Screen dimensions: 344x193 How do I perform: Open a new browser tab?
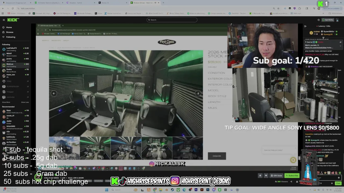coord(163,3)
